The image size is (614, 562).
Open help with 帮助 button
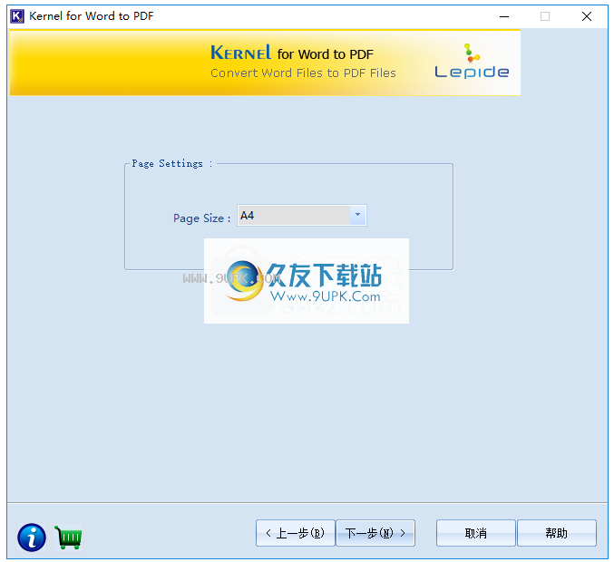tap(557, 533)
